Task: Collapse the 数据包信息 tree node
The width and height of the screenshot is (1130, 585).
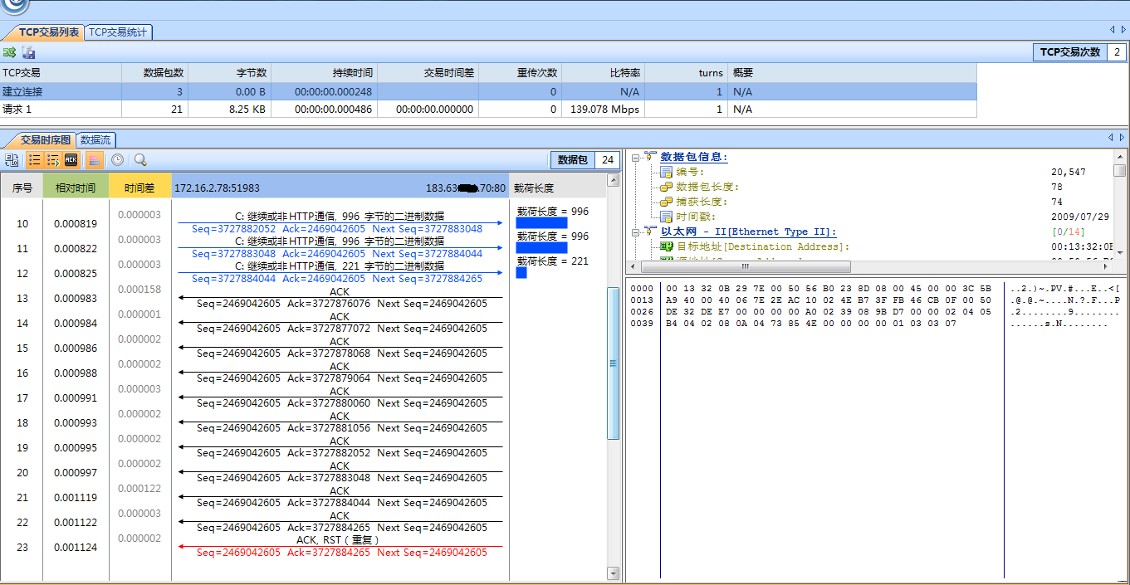Action: pos(634,157)
